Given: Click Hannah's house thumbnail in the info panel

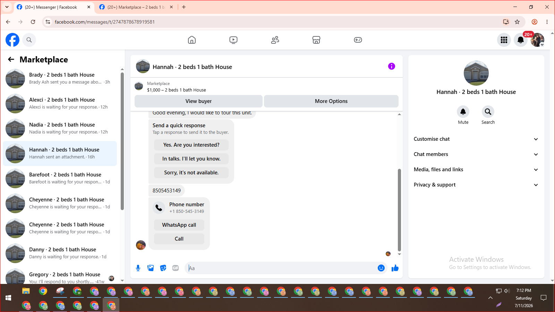Looking at the screenshot, I should 476,73.
